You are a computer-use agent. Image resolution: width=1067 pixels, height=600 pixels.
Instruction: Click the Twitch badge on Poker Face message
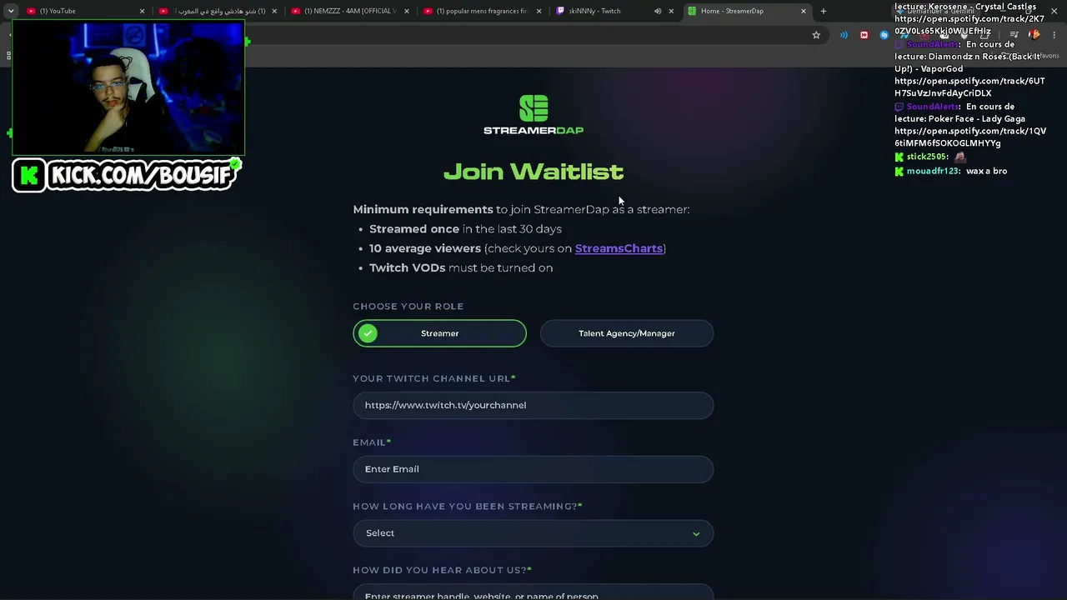pos(899,107)
